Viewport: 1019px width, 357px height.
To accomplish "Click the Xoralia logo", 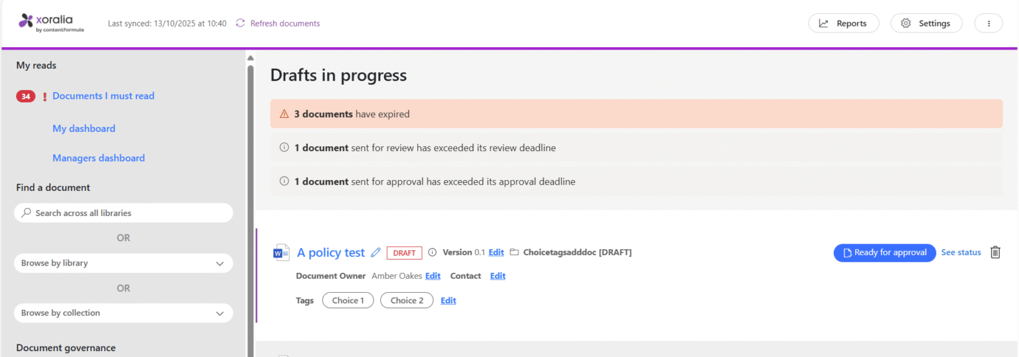I will (51, 23).
